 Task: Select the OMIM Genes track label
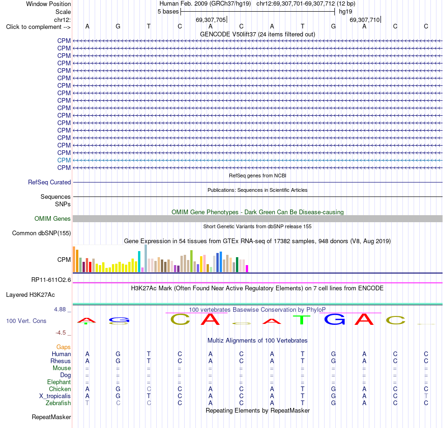(52, 218)
